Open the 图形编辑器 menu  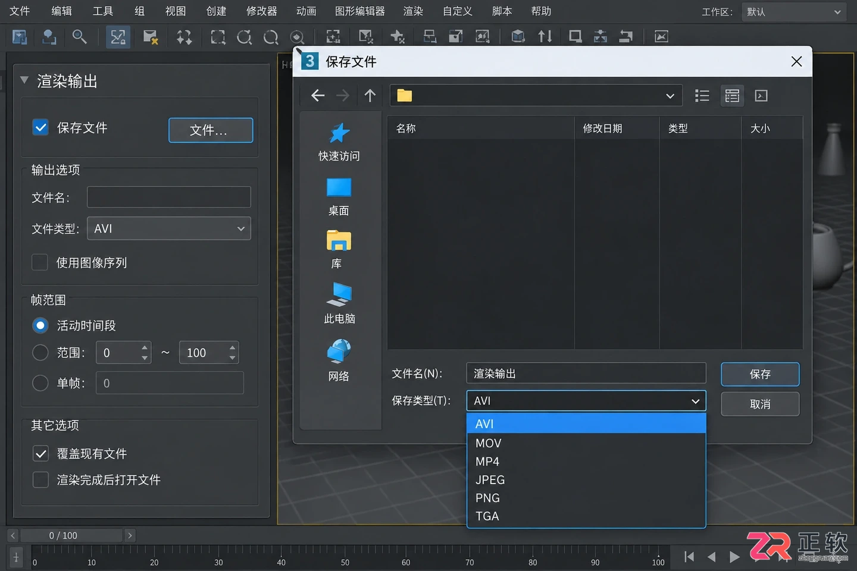(x=360, y=11)
